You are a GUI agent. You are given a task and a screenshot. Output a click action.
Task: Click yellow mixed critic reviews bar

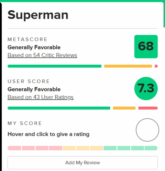[x=128, y=66]
